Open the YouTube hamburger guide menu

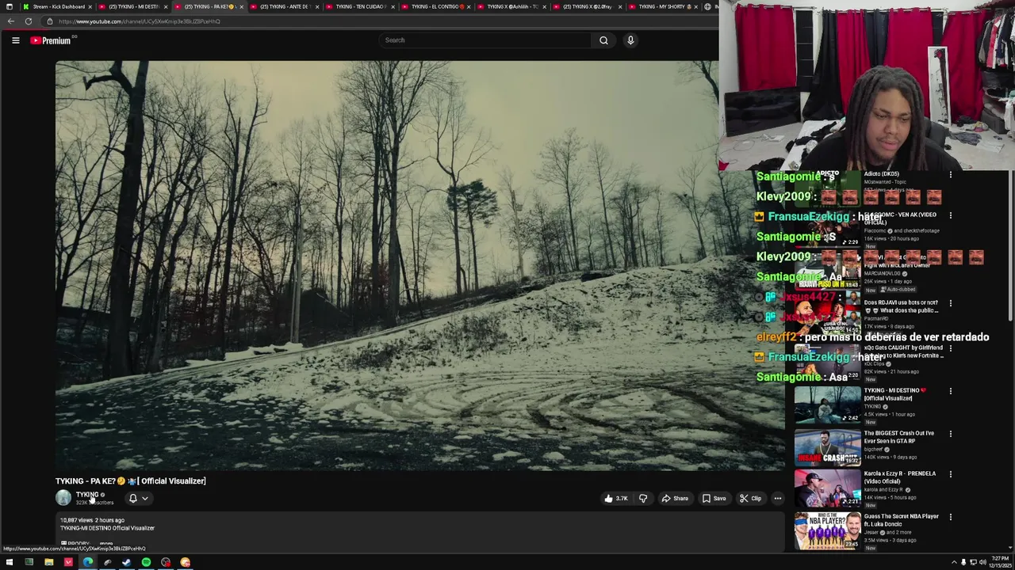[x=15, y=40]
